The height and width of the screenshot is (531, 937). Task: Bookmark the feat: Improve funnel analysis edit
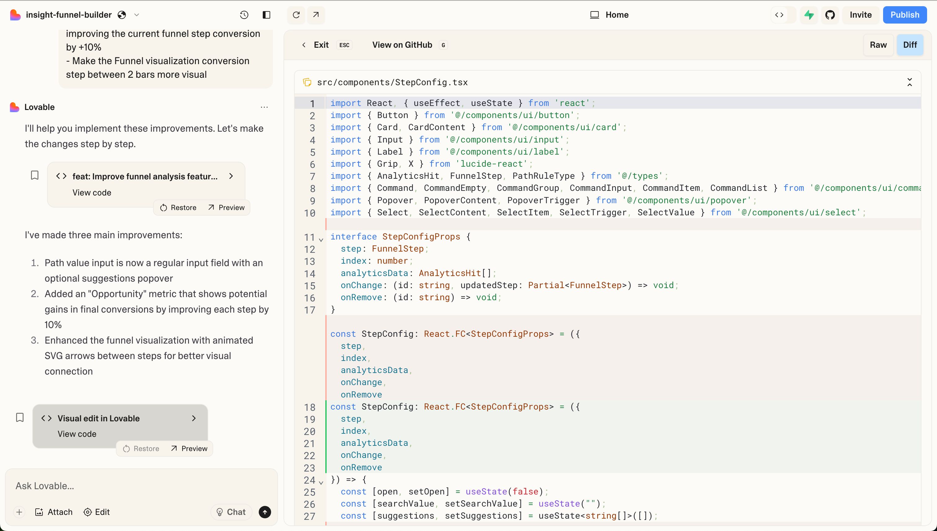point(35,175)
